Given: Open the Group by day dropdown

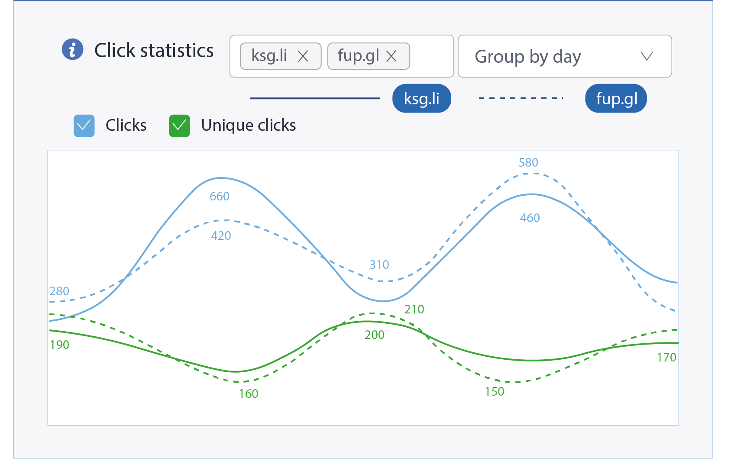Looking at the screenshot, I should pyautogui.click(x=565, y=56).
